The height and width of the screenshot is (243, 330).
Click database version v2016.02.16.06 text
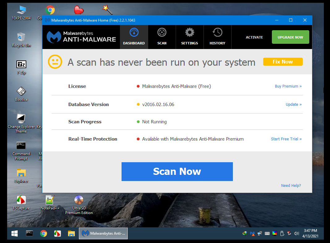tap(158, 105)
